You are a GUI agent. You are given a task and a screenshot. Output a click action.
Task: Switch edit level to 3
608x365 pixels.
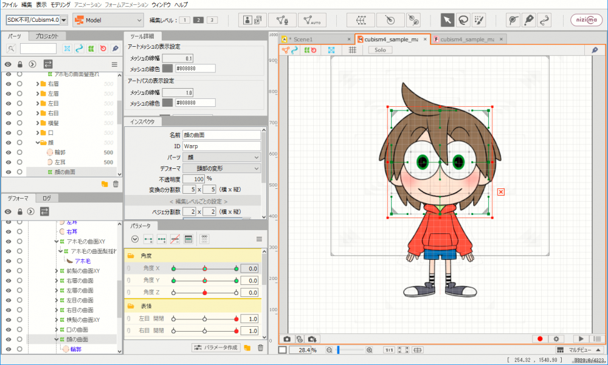(212, 20)
